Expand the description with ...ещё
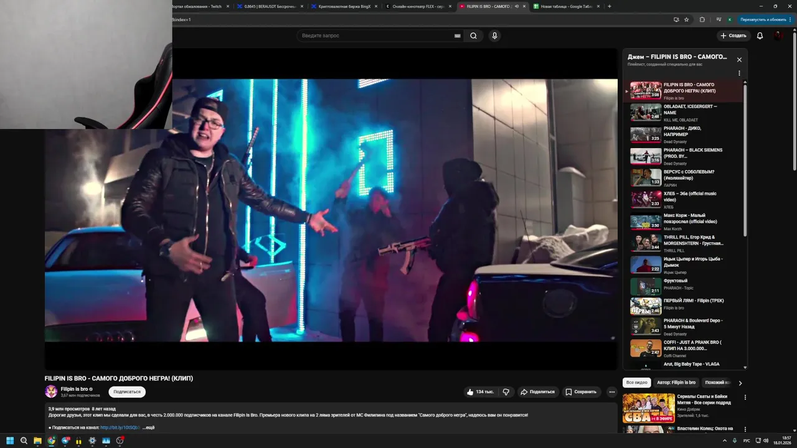Viewport: 797px width, 448px height. (148, 427)
